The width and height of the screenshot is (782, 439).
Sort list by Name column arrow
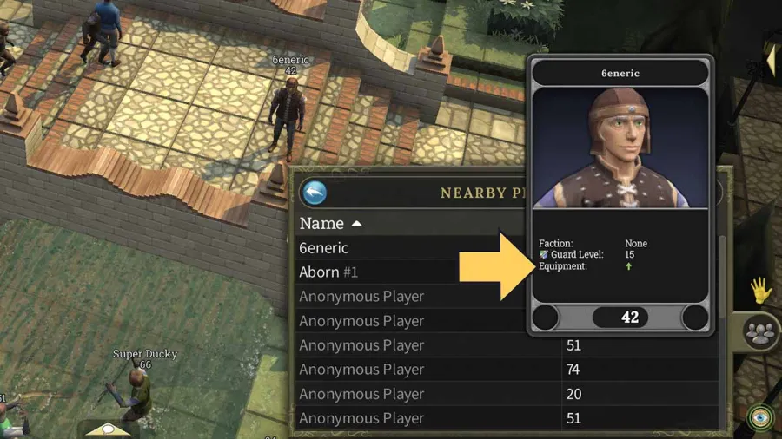coord(356,224)
